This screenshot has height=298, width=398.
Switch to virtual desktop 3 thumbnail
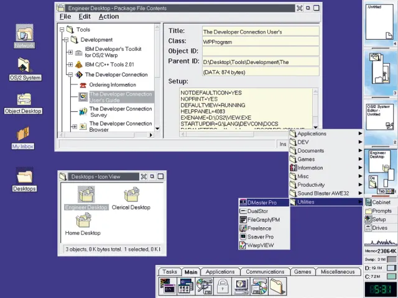pyautogui.click(x=380, y=72)
